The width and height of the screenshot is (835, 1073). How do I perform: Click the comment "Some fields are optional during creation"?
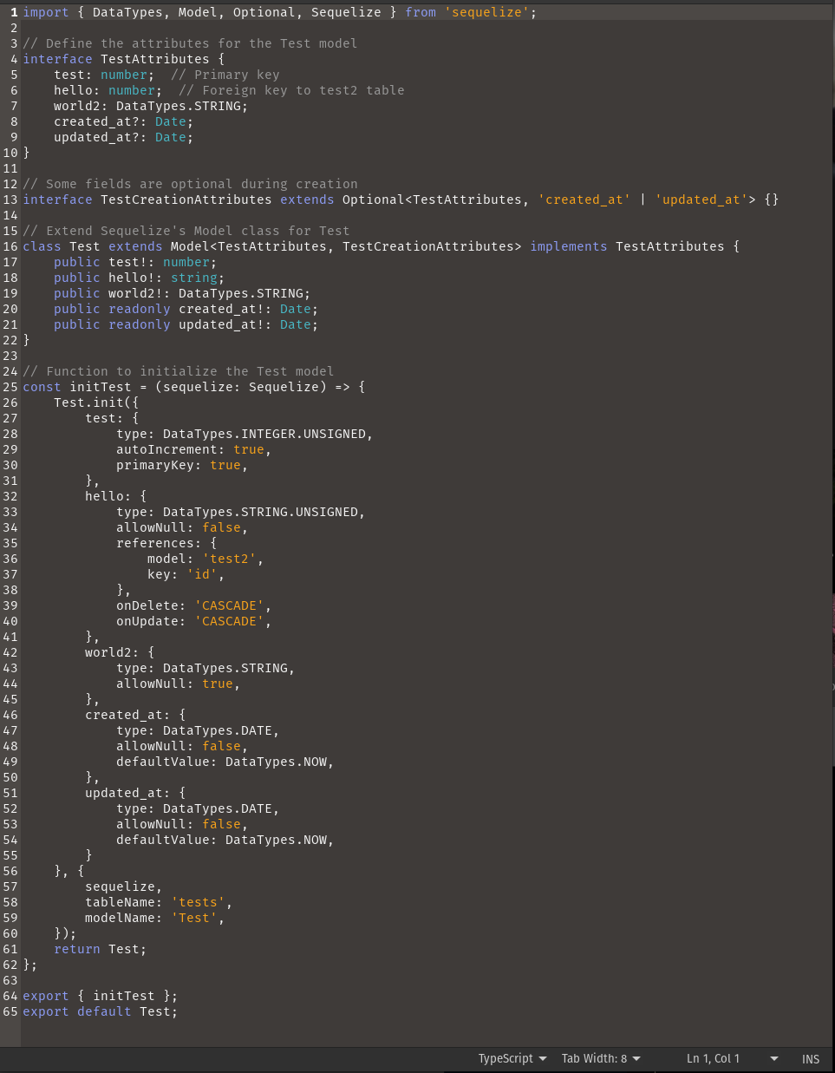(190, 184)
